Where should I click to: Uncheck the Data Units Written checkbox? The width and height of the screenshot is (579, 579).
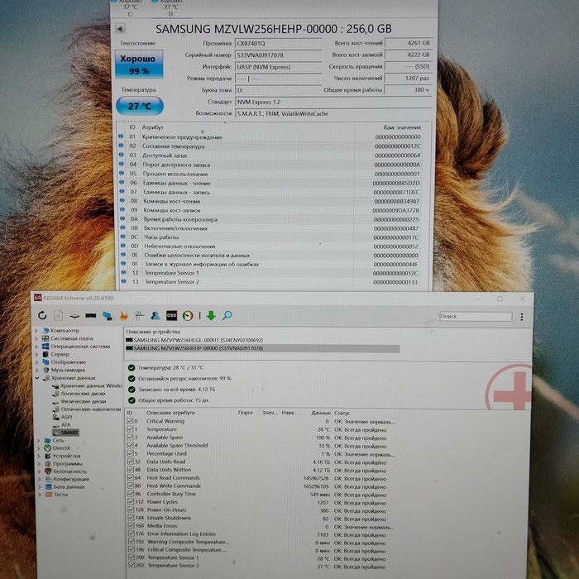[131, 470]
